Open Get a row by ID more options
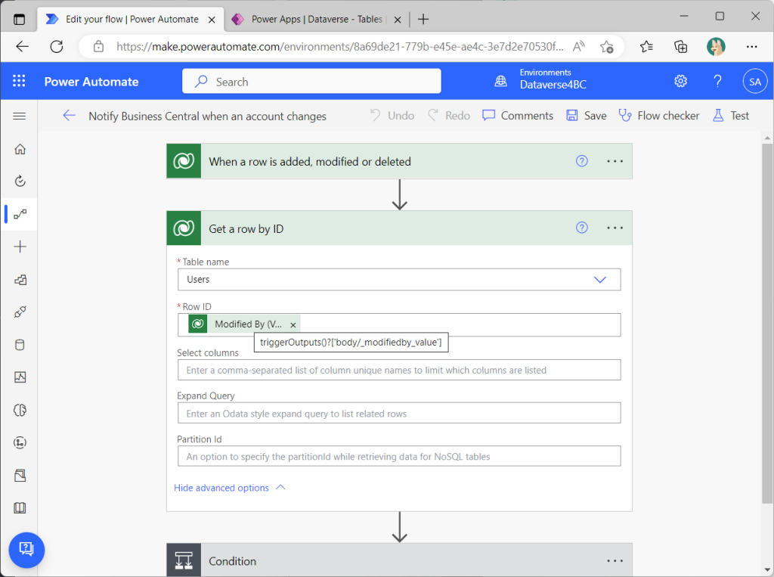 coord(615,228)
